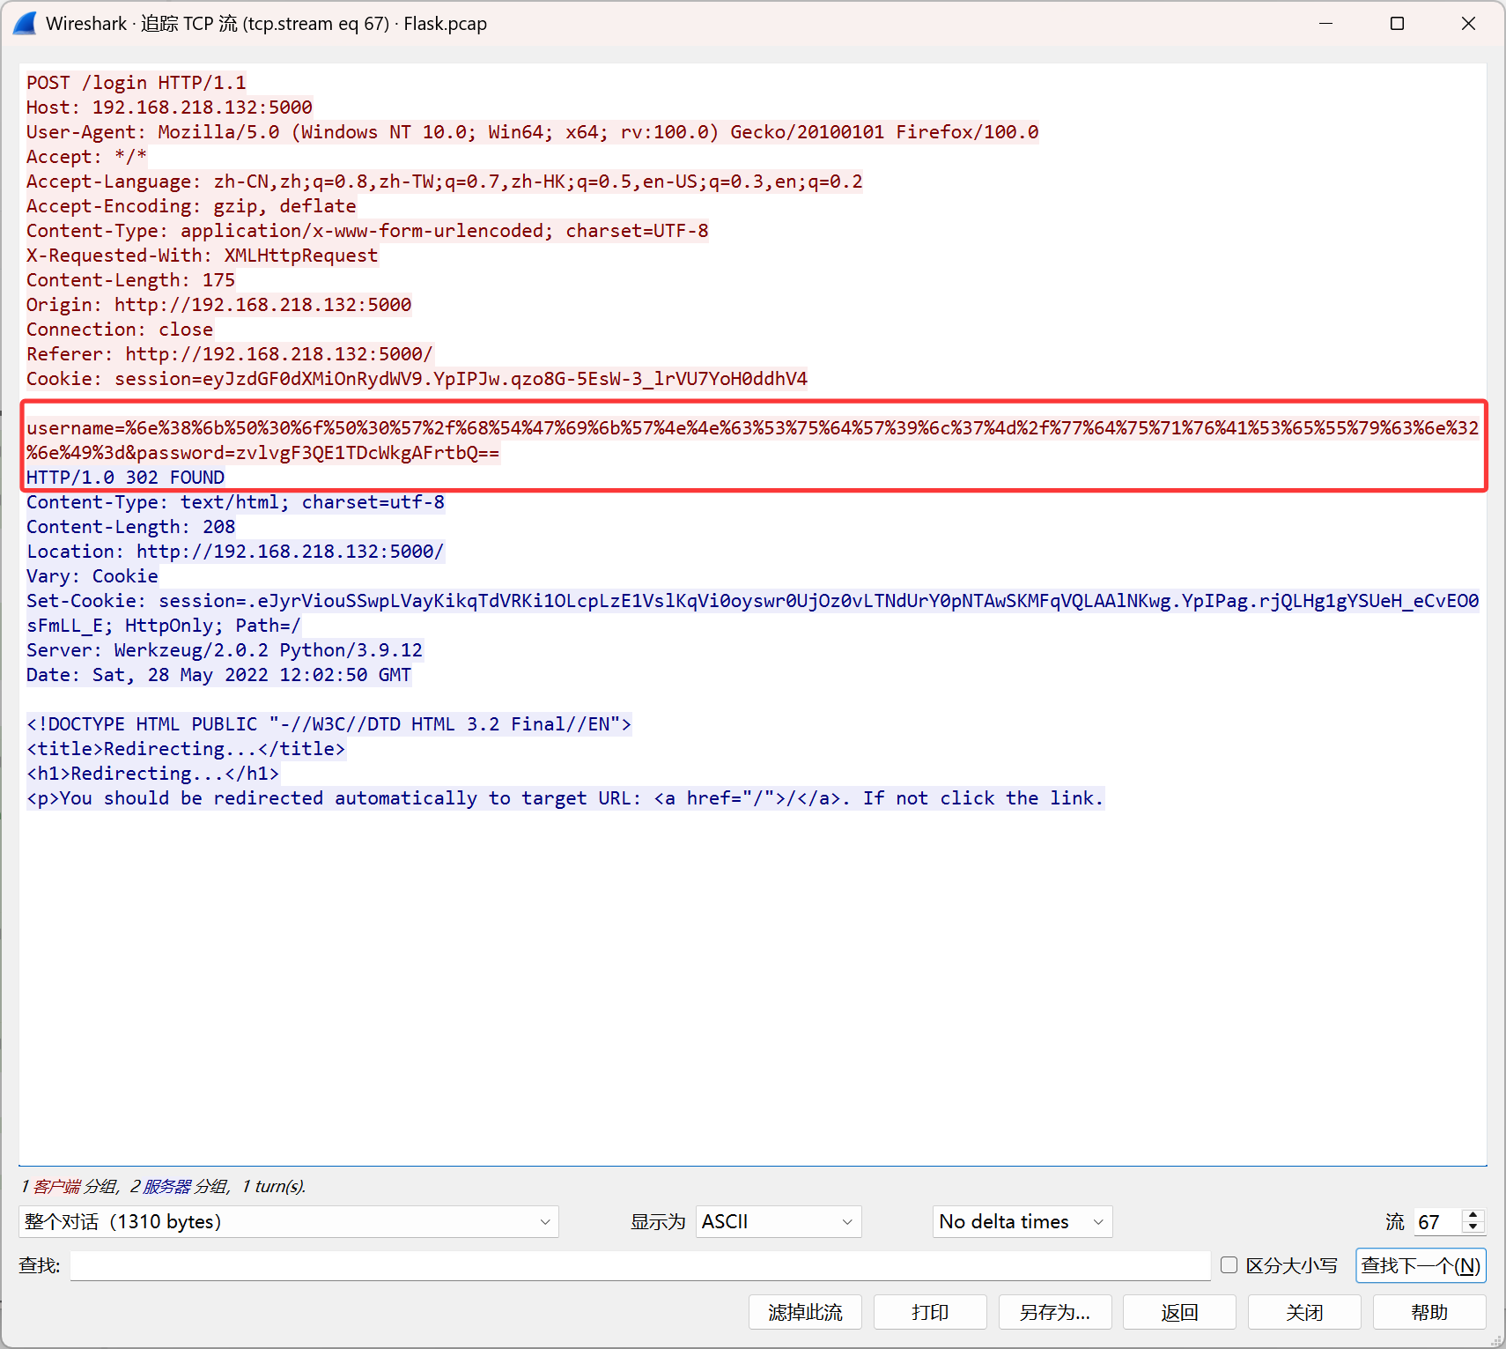Click the 返回 back button
Screen dimensions: 1506x1349
(x=1180, y=1312)
